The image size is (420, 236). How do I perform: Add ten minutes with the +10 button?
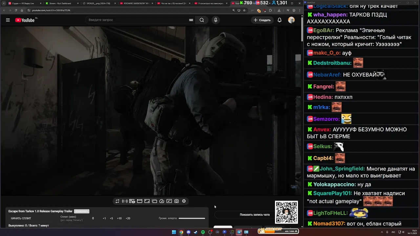point(119,218)
